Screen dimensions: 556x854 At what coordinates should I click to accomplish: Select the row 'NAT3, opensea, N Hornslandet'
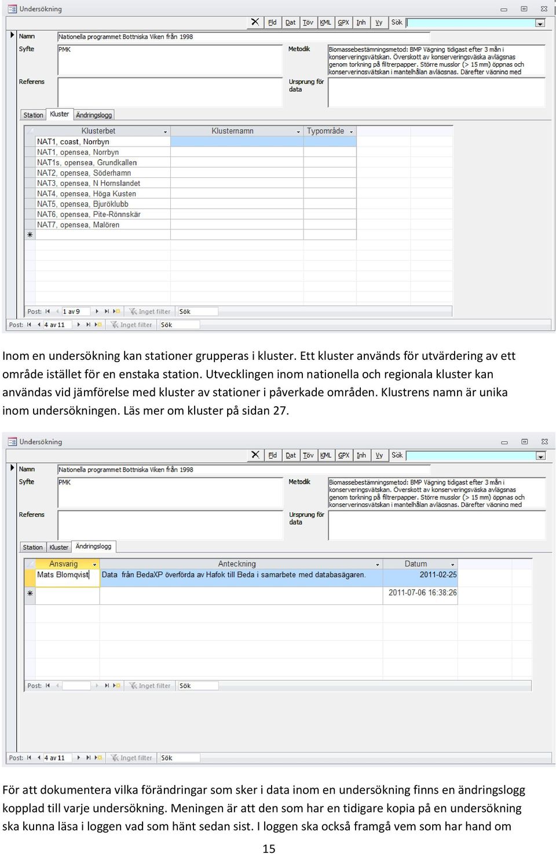tap(103, 184)
